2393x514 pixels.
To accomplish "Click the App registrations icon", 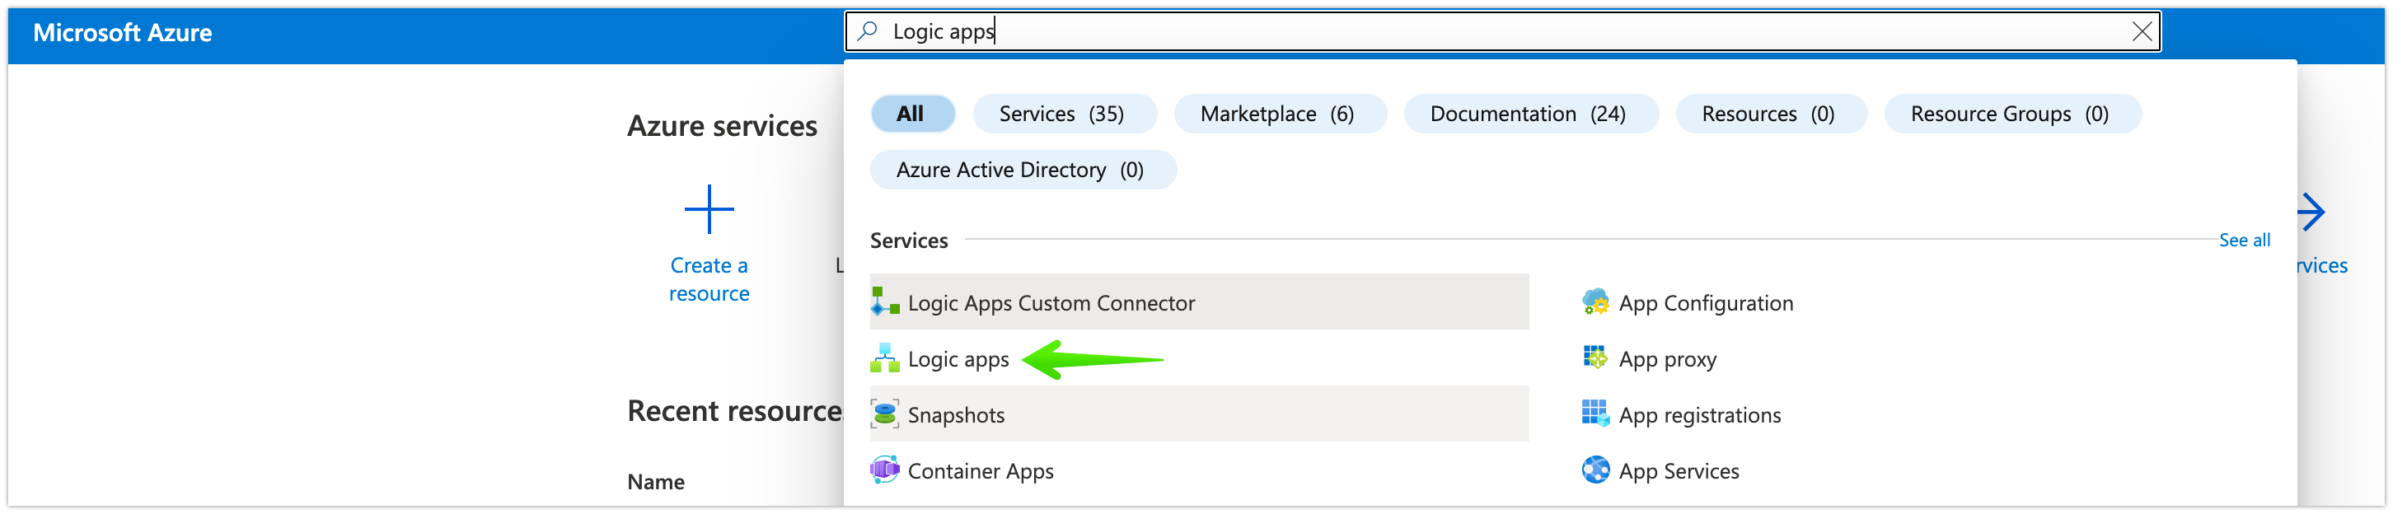I will click(1595, 414).
